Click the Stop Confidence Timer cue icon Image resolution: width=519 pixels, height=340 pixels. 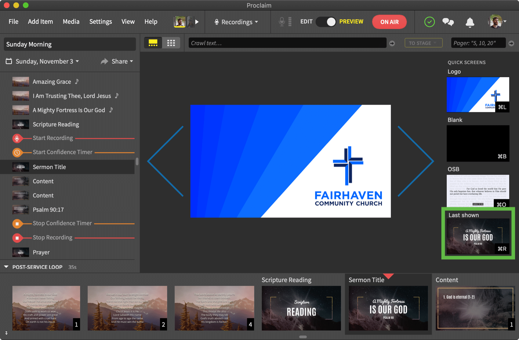[x=17, y=224]
